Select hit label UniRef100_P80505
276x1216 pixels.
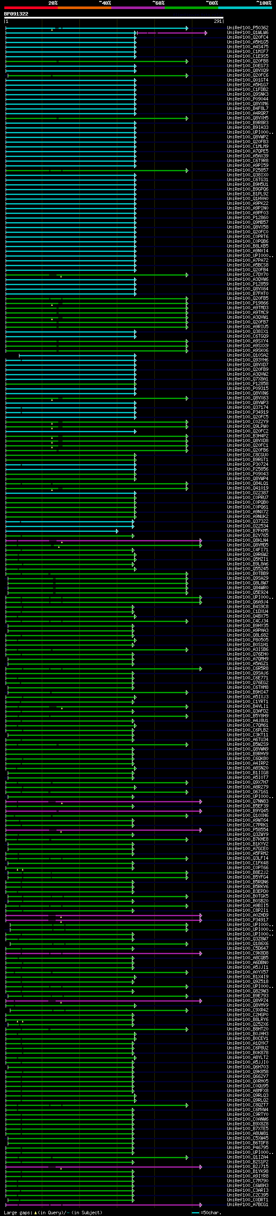[248, 640]
